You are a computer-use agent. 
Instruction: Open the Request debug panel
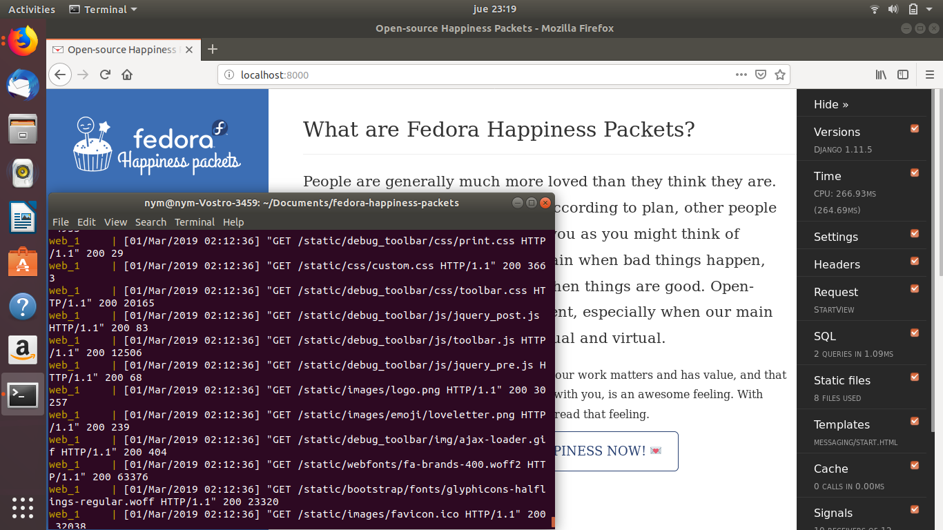836,292
